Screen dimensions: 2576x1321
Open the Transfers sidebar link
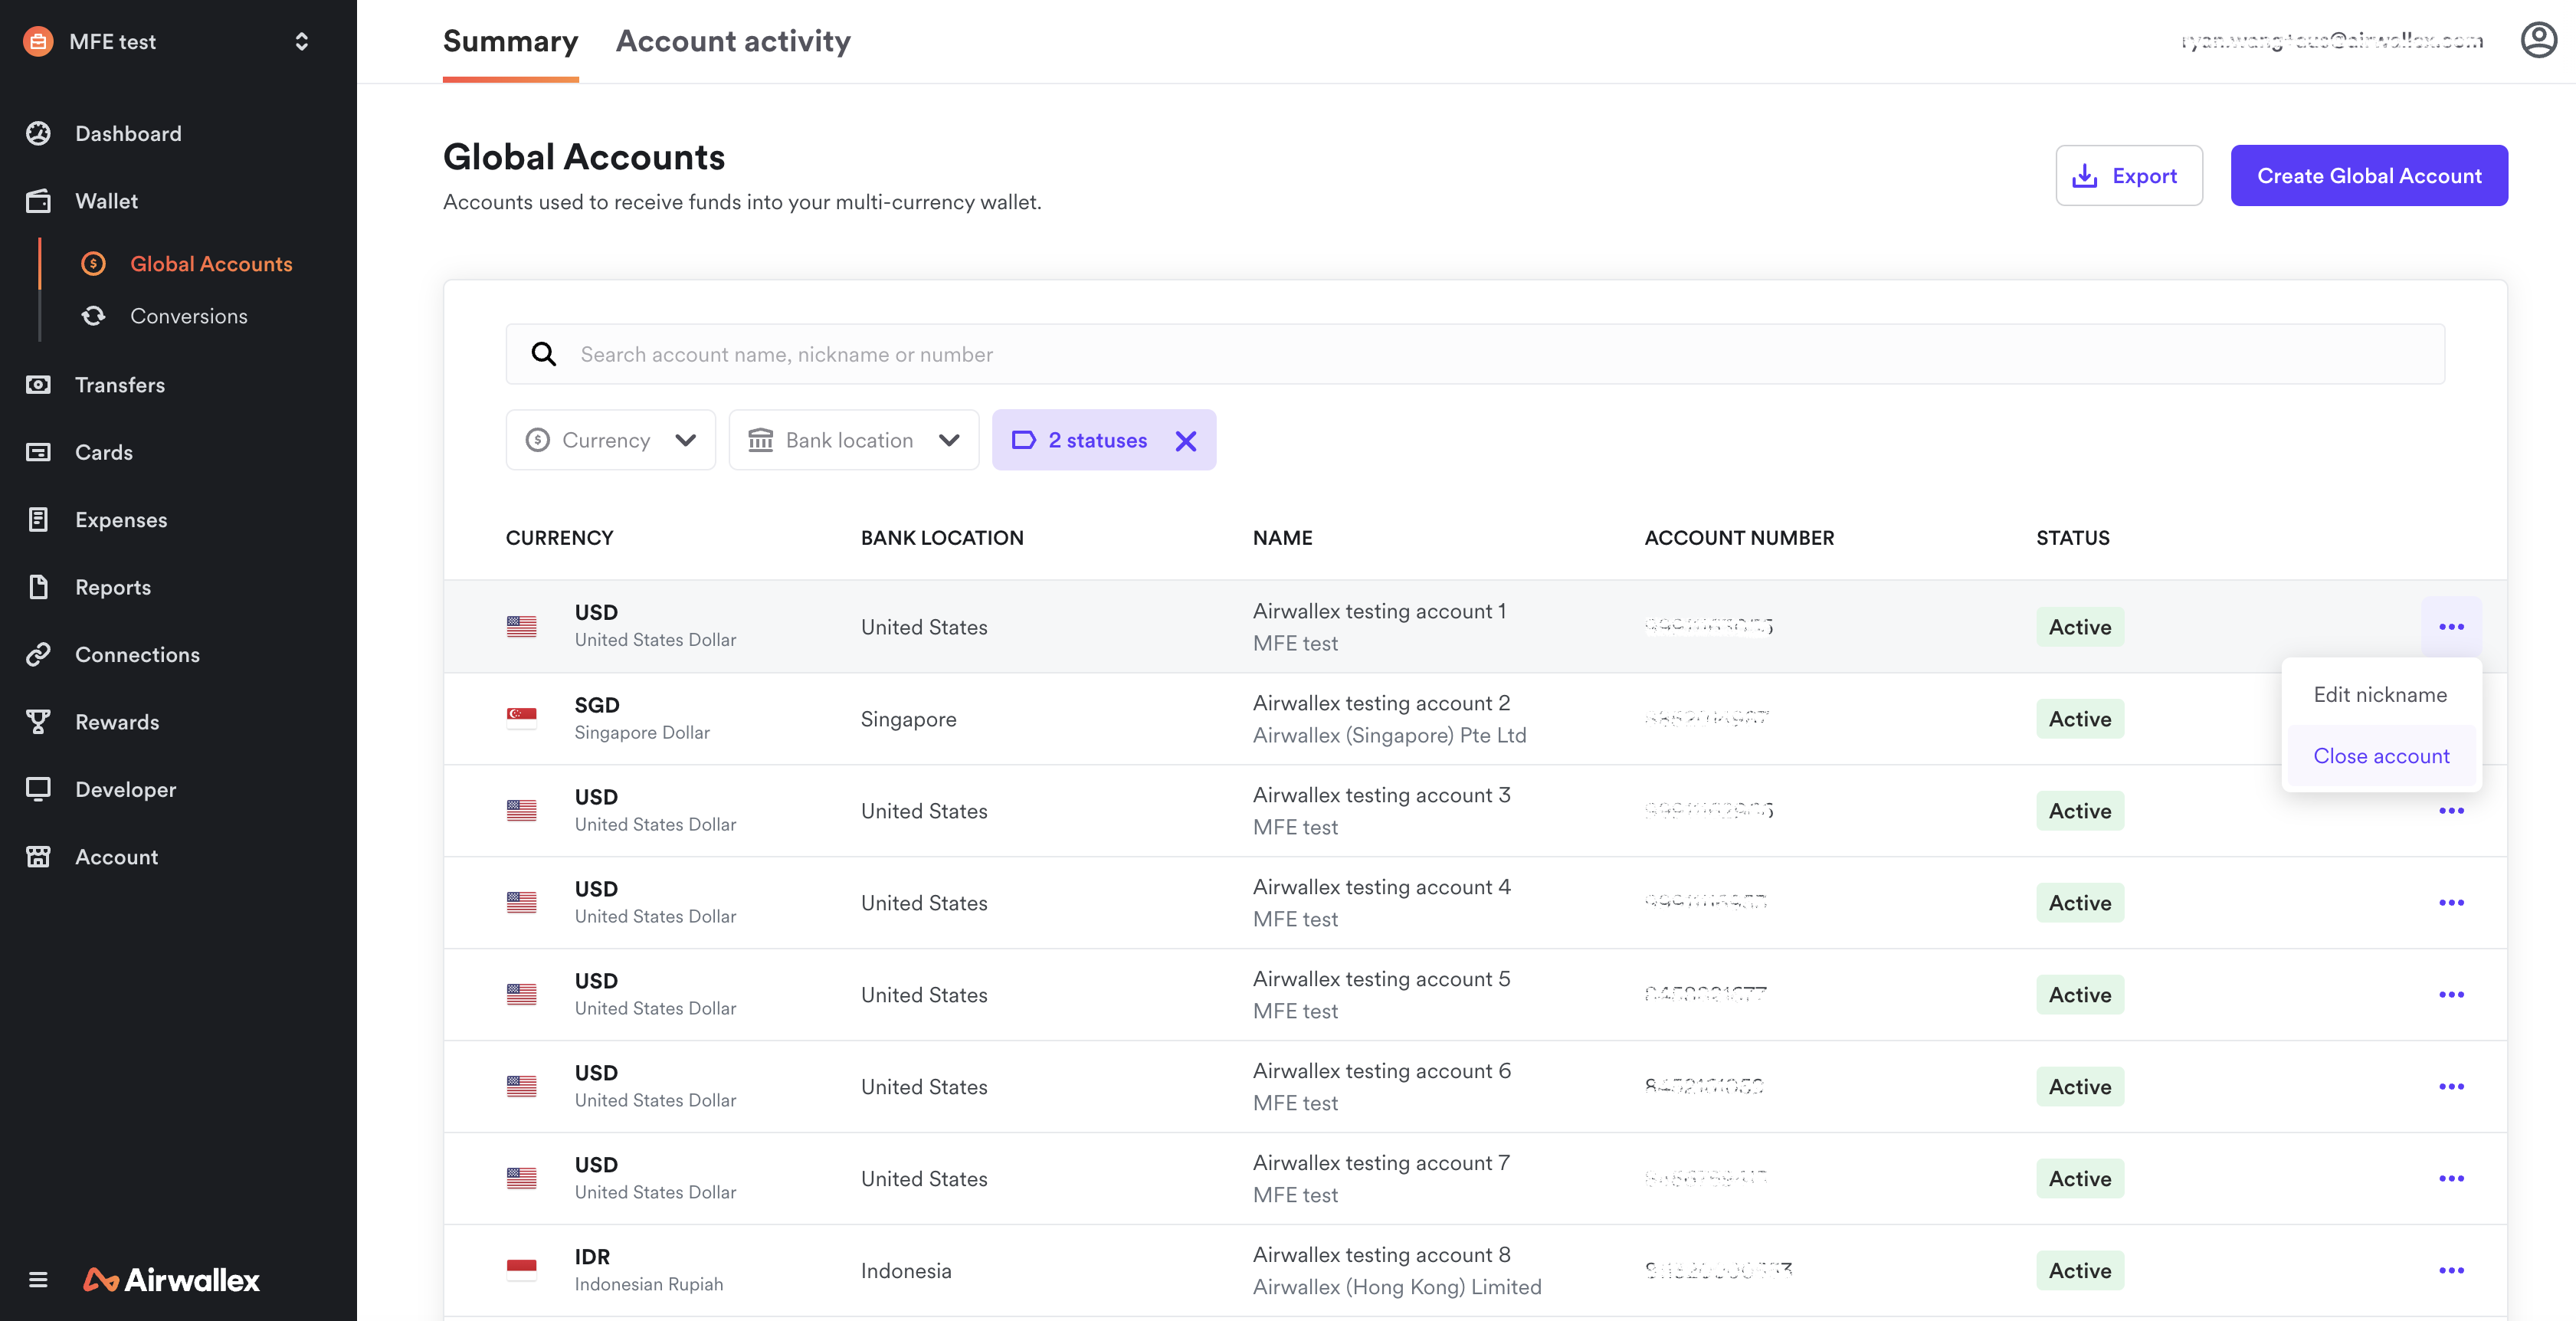pyautogui.click(x=120, y=385)
